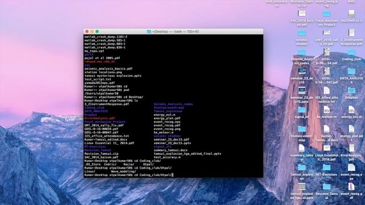This screenshot has height=205, width=365.
Task: Select seminar_23_dec15.pptx desktop file icon
Action: (x=302, y=91)
